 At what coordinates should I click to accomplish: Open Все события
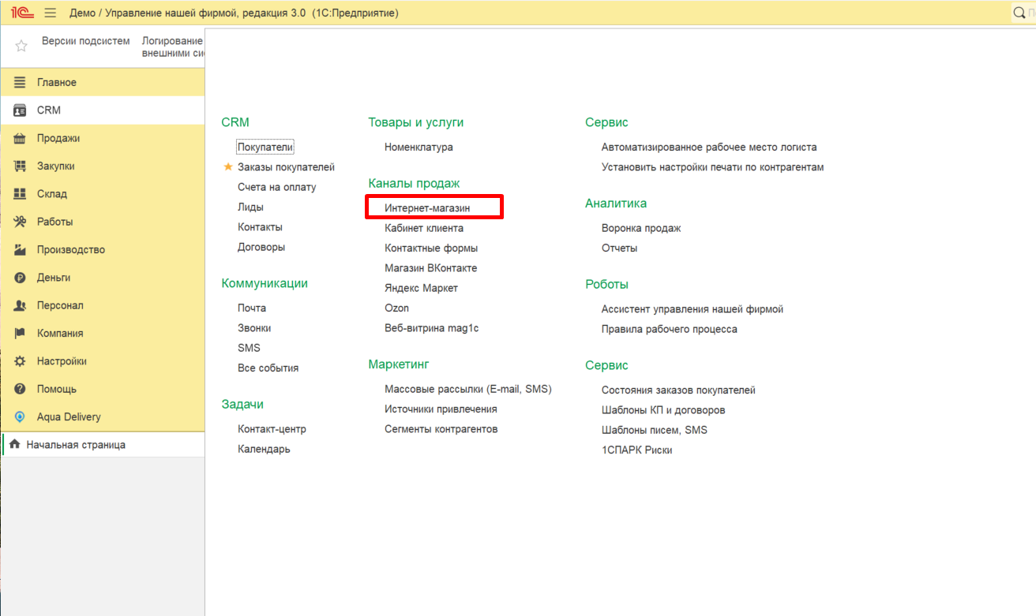pos(268,368)
